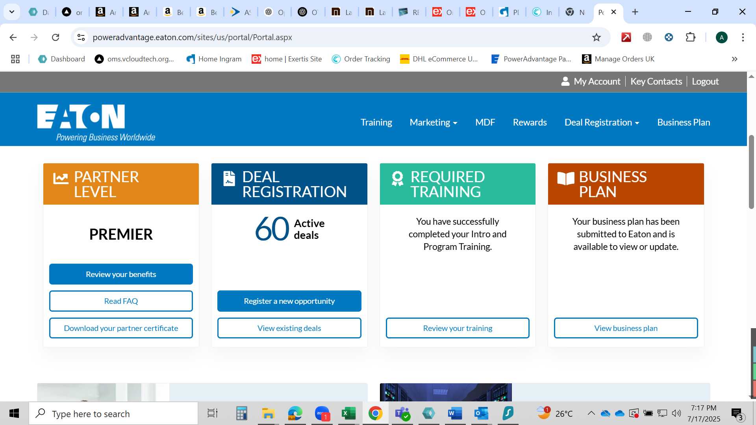Expand the Deal Registration dropdown menu
This screenshot has height=425, width=756.
[602, 122]
